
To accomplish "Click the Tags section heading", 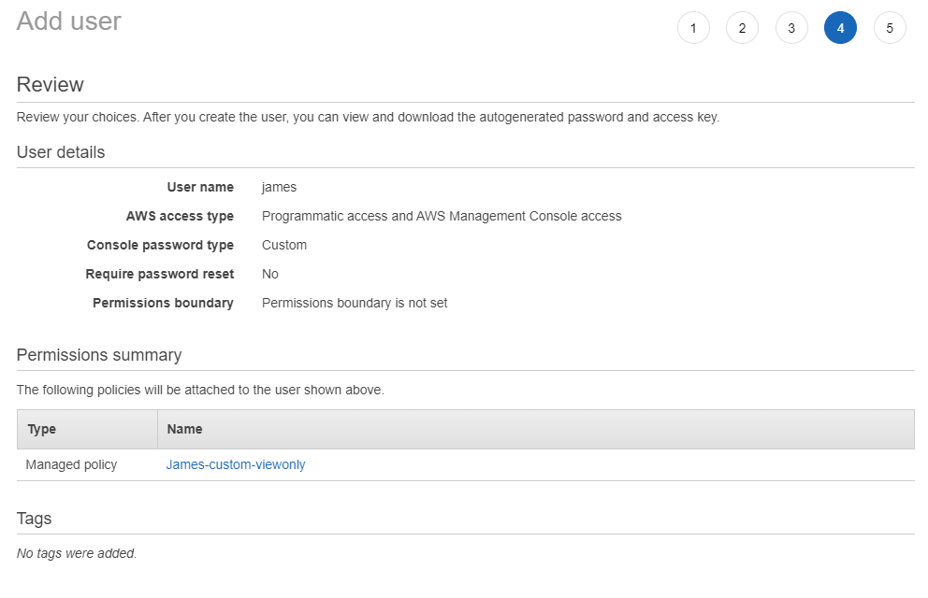I will pyautogui.click(x=35, y=519).
